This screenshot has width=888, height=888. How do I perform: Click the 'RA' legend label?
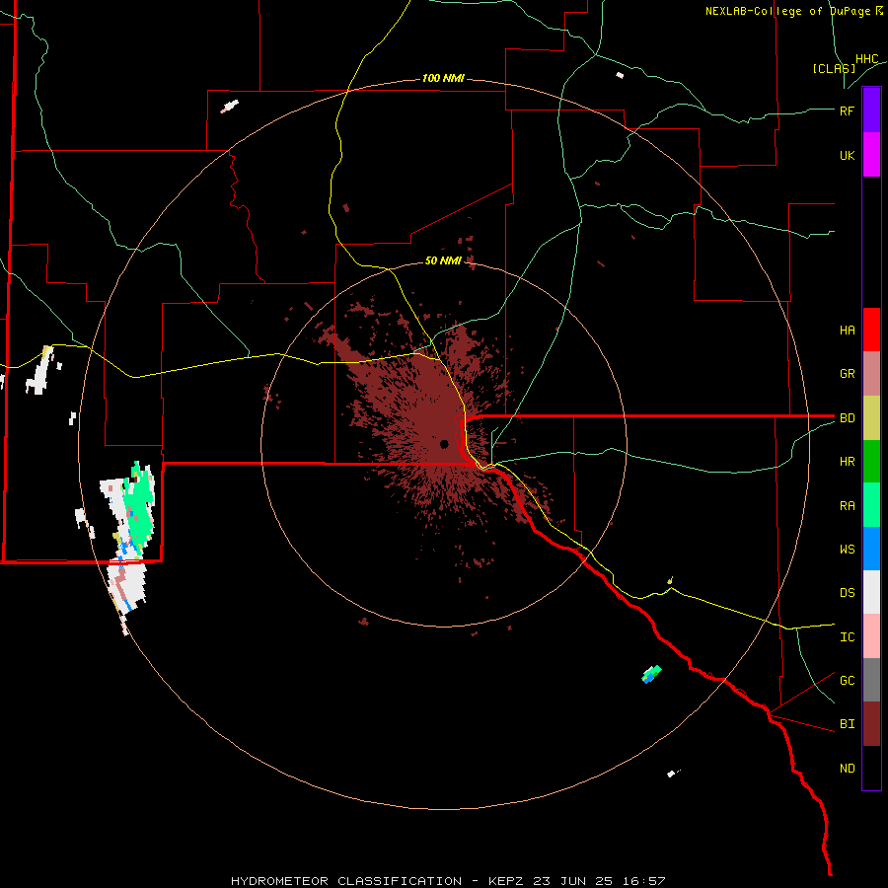848,506
